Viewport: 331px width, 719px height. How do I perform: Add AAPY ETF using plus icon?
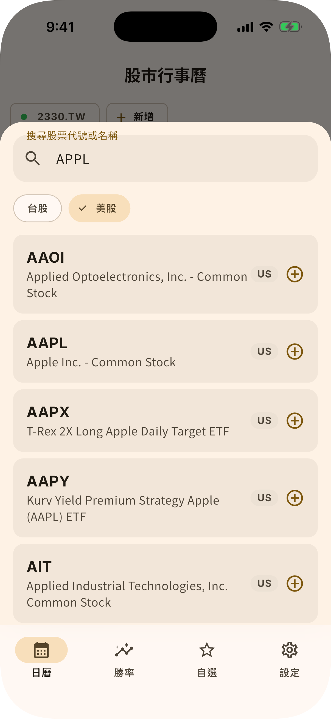click(x=295, y=498)
